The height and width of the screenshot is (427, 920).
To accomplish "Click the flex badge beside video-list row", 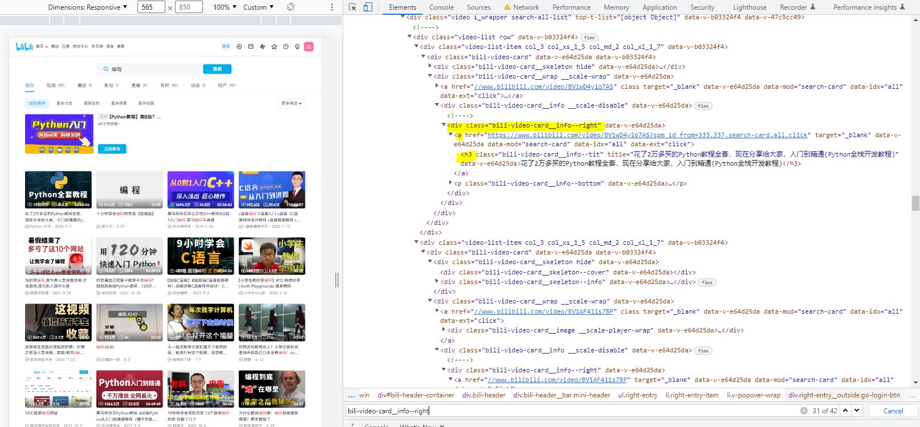I will click(x=589, y=38).
